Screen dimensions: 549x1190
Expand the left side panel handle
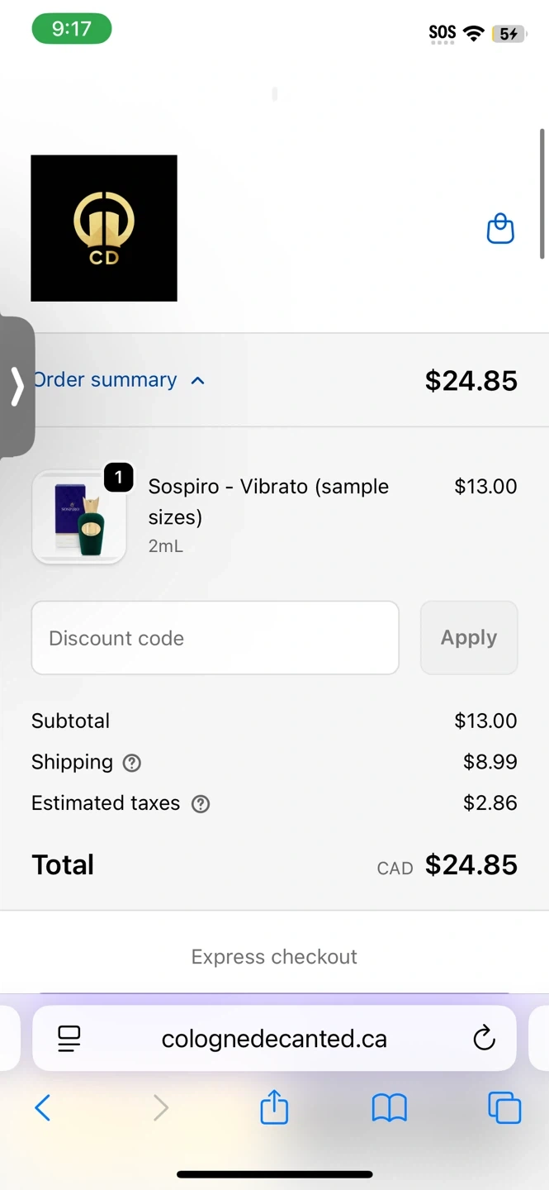(17, 386)
